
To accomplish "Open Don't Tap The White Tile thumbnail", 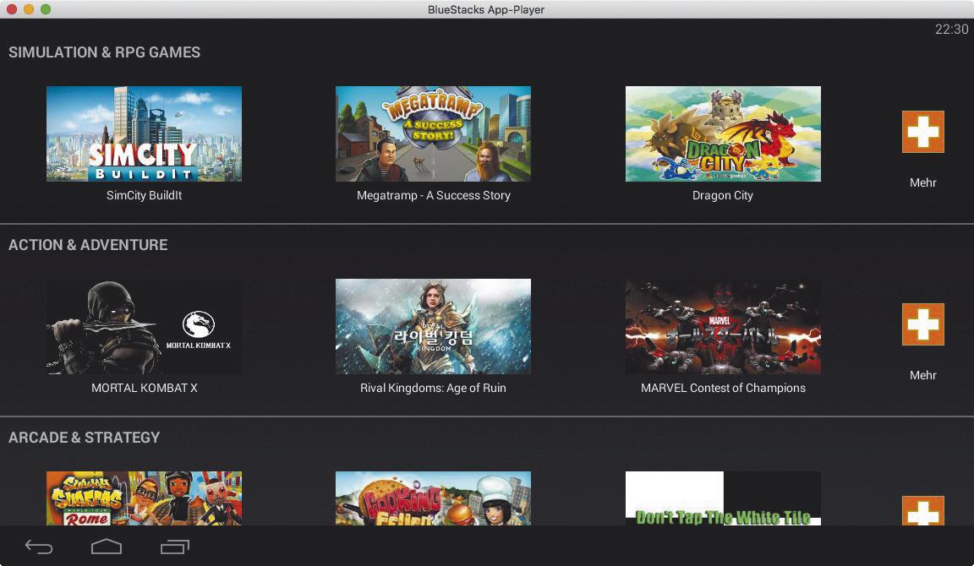I will point(723,498).
